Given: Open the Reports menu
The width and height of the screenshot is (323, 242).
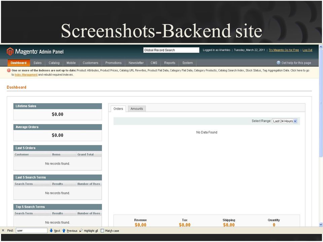Looking at the screenshot, I should [170, 63].
